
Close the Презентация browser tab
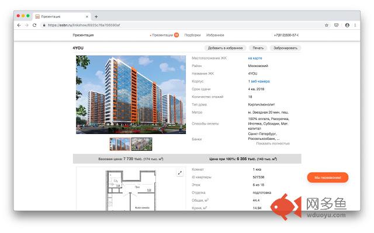point(87,17)
